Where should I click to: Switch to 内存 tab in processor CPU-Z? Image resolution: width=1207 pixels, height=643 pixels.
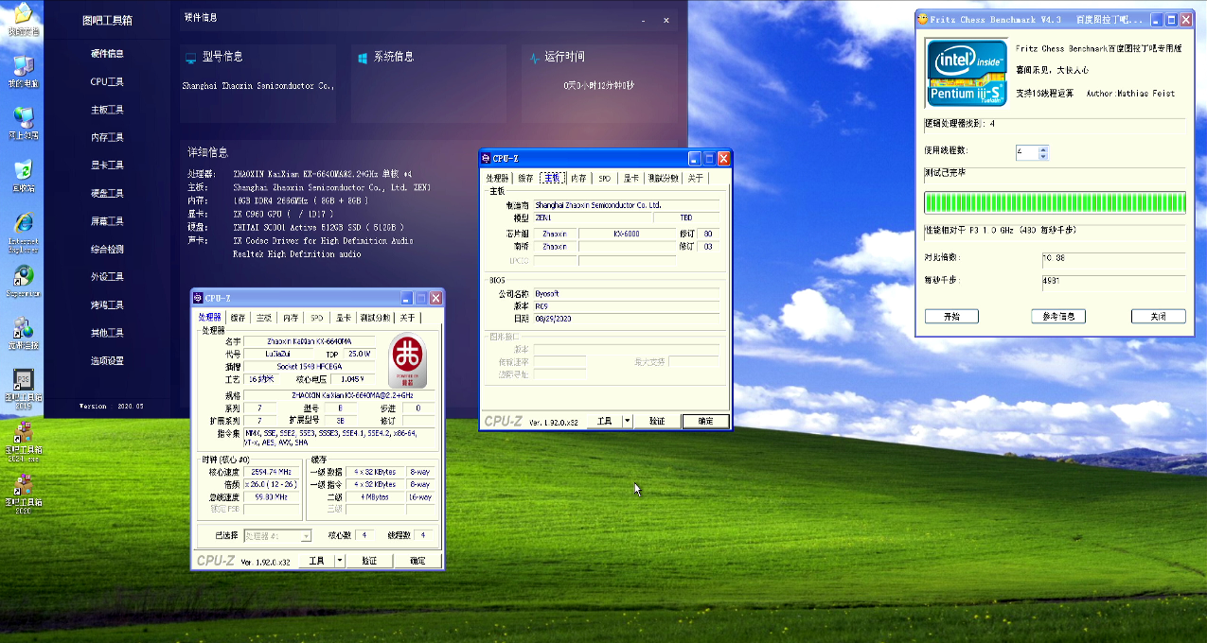290,318
